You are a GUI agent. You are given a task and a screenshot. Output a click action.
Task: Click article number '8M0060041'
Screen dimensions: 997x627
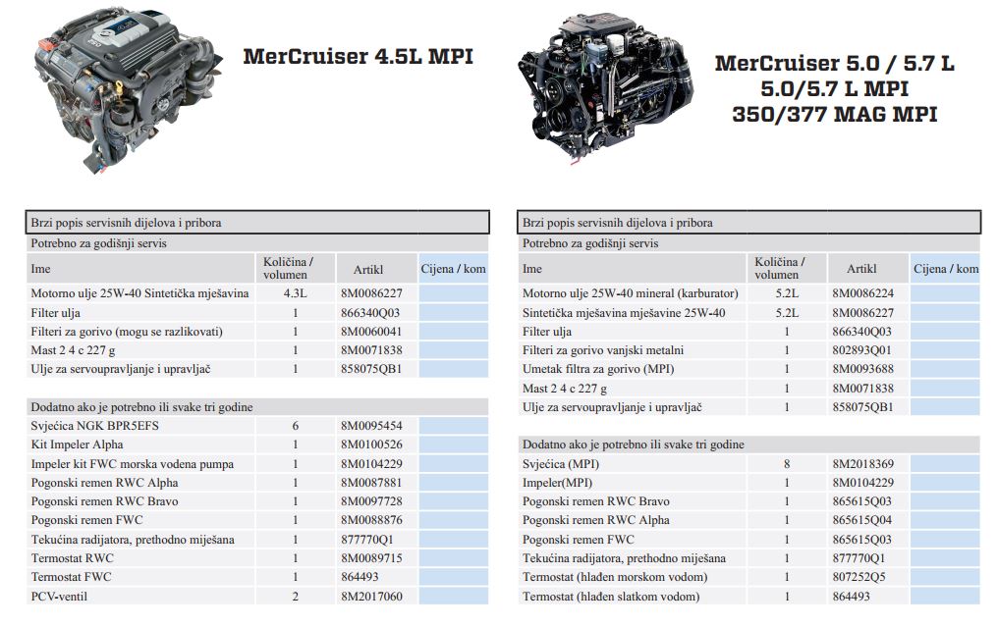pyautogui.click(x=371, y=332)
